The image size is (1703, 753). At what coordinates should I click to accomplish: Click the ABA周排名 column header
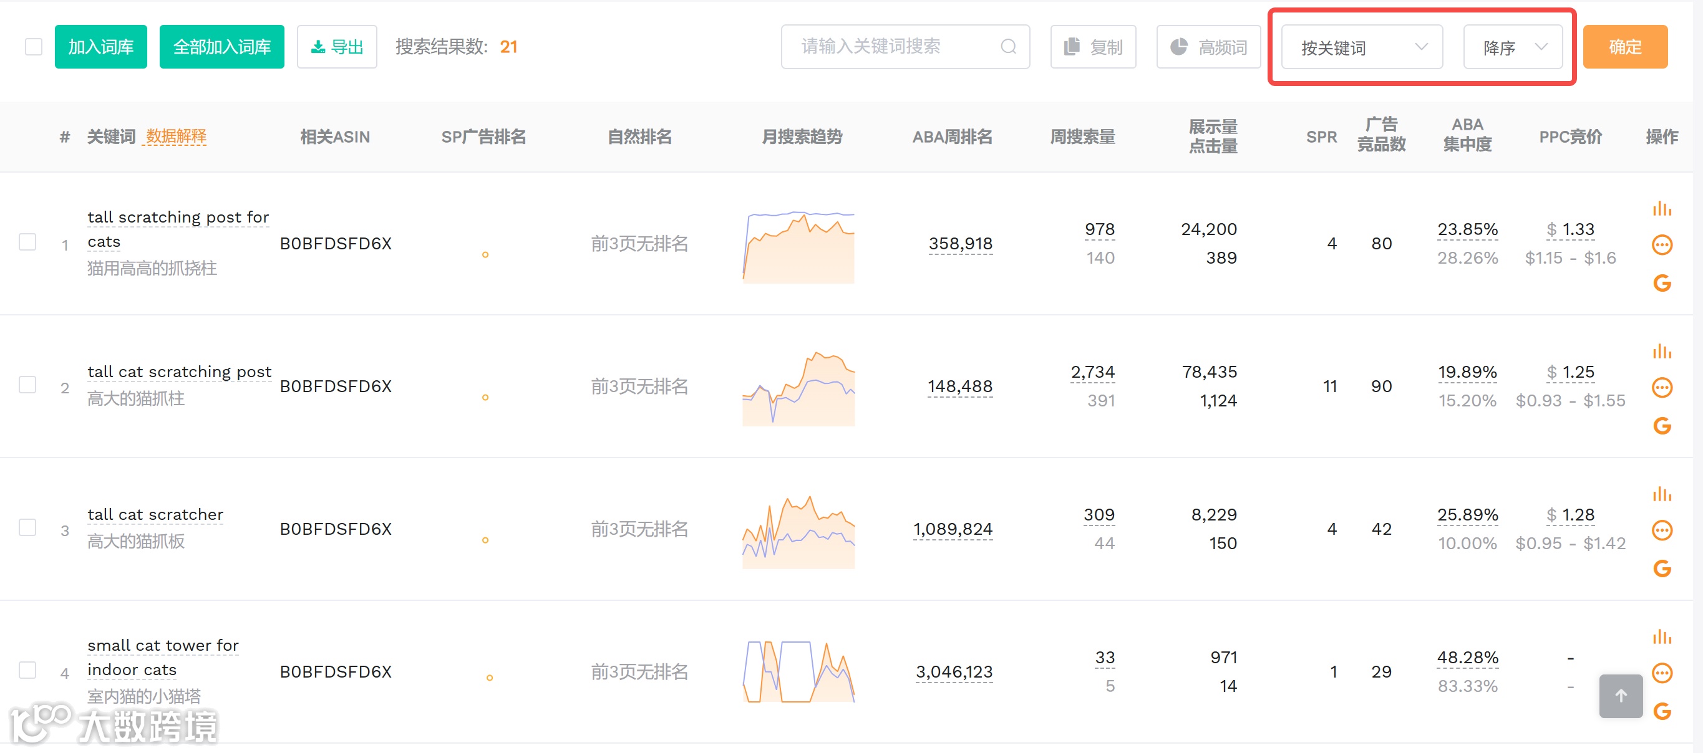(x=952, y=137)
